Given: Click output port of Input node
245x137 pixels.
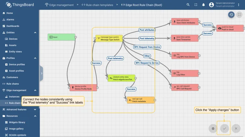Looking at the screenshot, I should pyautogui.click(x=76, y=37).
